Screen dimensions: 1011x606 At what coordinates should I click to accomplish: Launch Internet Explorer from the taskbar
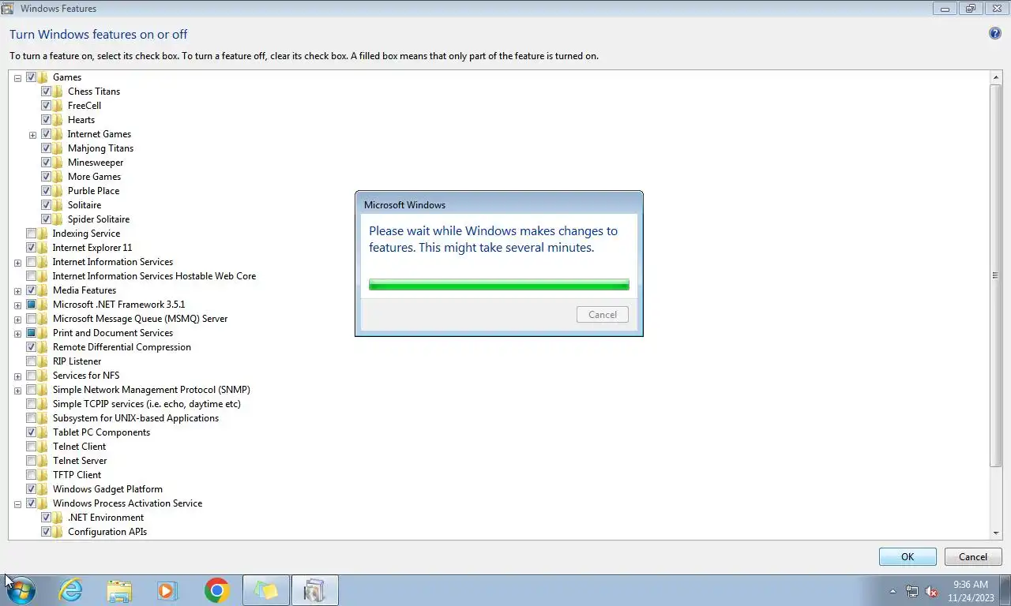point(71,590)
